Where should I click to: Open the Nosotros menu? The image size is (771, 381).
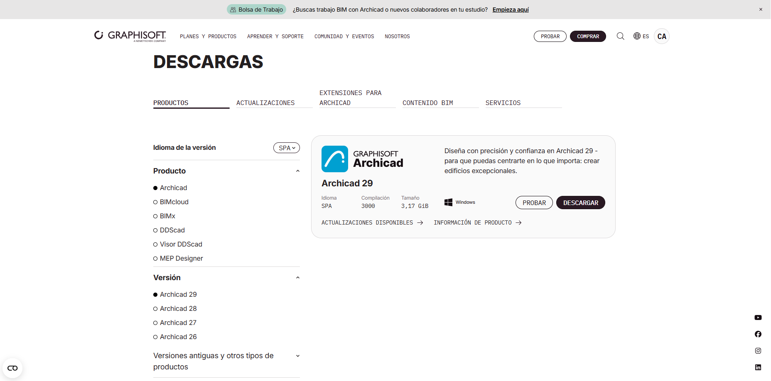click(x=397, y=37)
